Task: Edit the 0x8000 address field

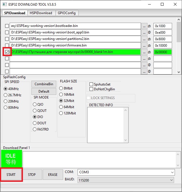Action: point(163,39)
